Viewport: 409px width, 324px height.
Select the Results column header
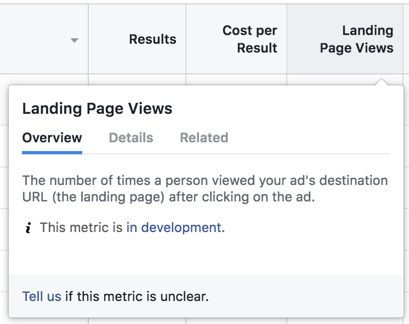tap(152, 39)
